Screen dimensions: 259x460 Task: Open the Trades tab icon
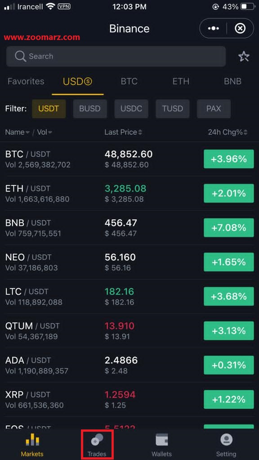click(x=97, y=440)
